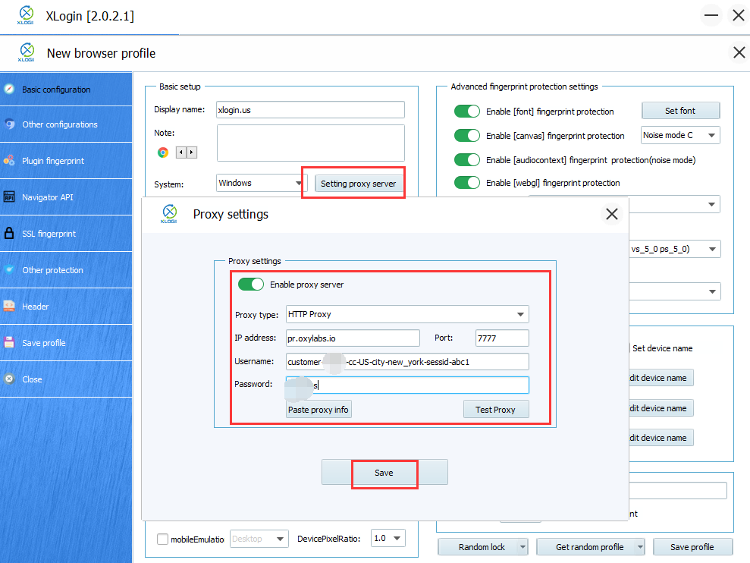Open Plugin fingerprint section
The image size is (750, 563).
[66, 160]
